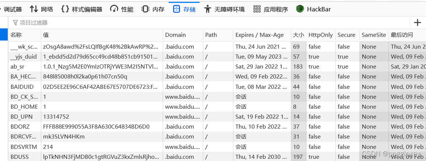
Task: Sort by HttpOnly column header
Action: pos(321,35)
